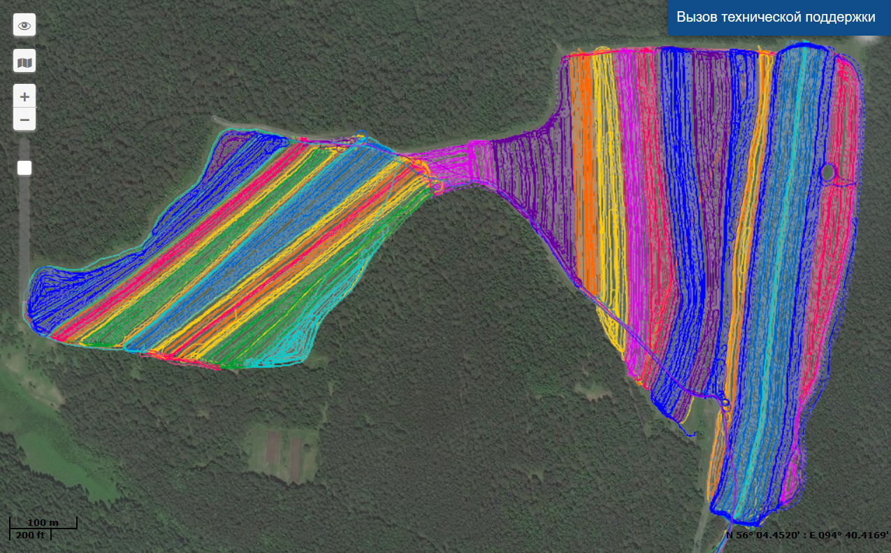Click the N 56° 04.4520' coordinates readout
The width and height of the screenshot is (891, 553).
[806, 536]
